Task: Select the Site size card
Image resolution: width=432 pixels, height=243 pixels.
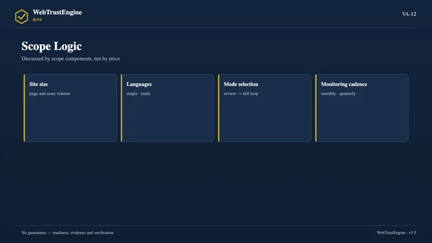Action: 70,108
